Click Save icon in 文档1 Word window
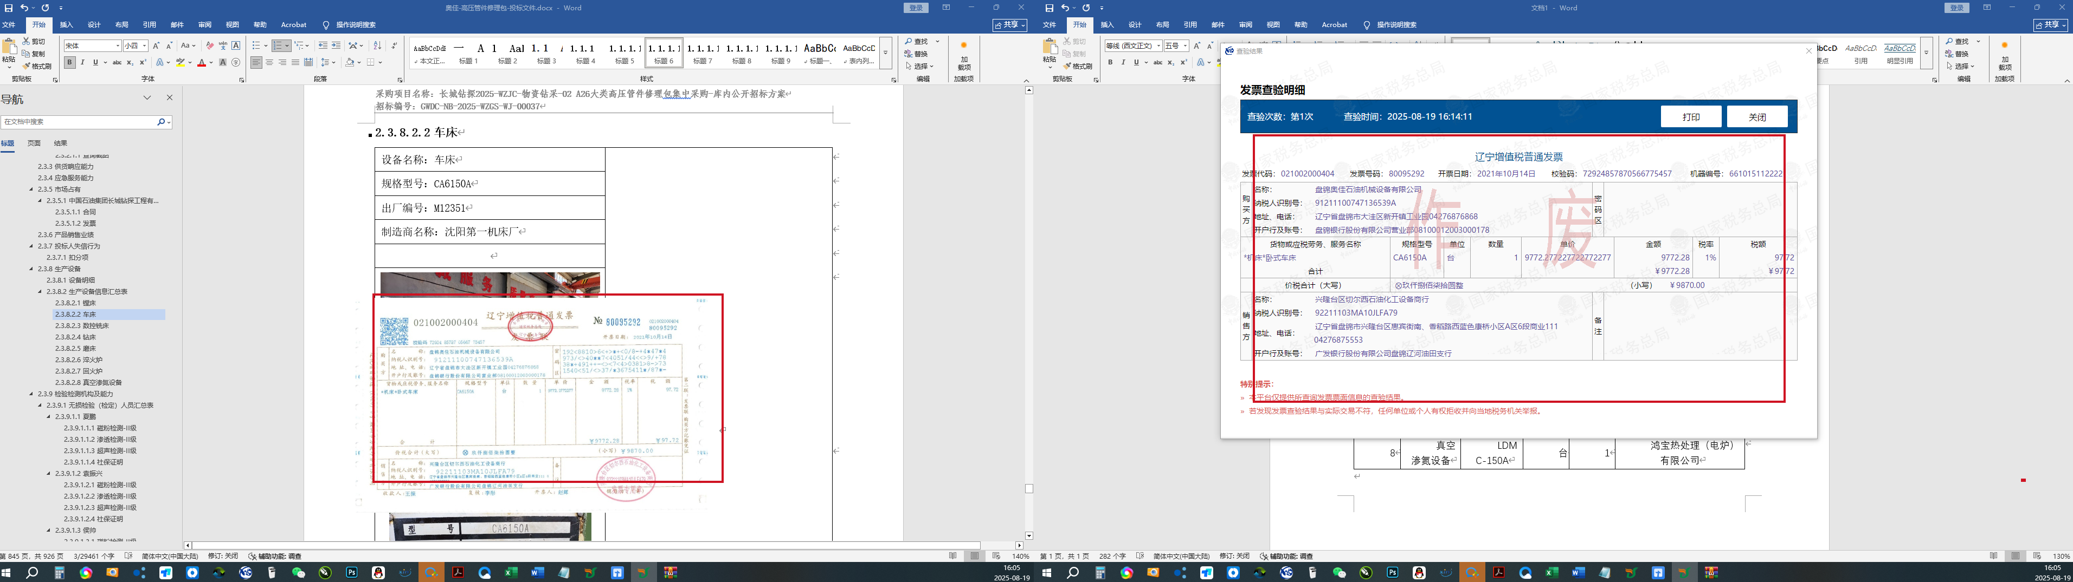Image resolution: width=2073 pixels, height=582 pixels. [1050, 8]
